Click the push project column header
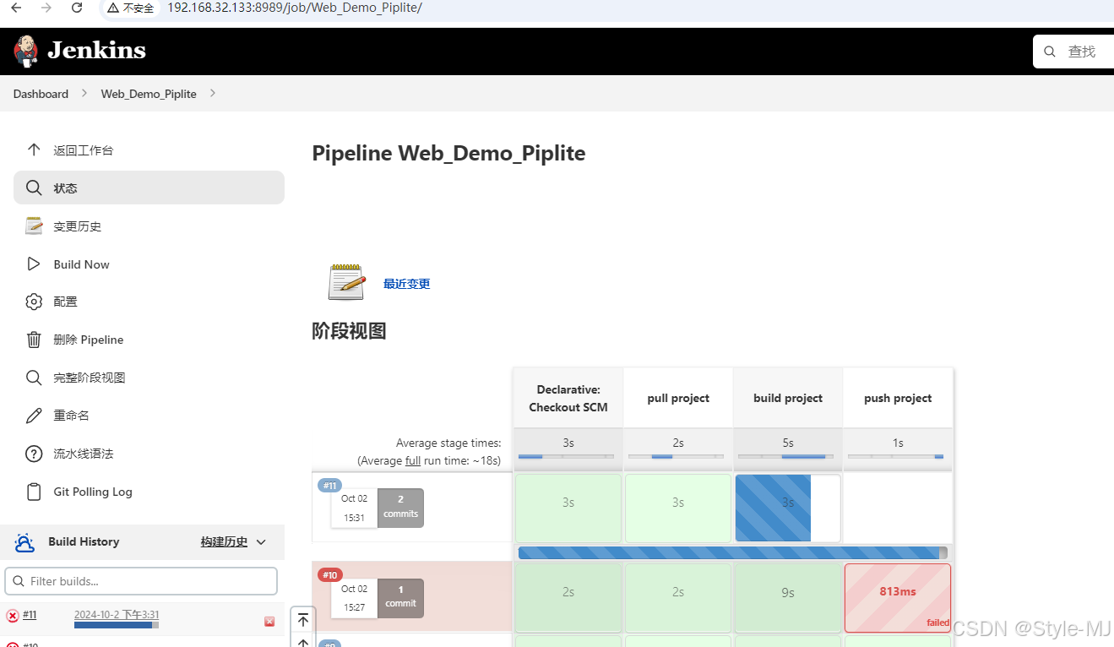The image size is (1114, 647). (898, 398)
